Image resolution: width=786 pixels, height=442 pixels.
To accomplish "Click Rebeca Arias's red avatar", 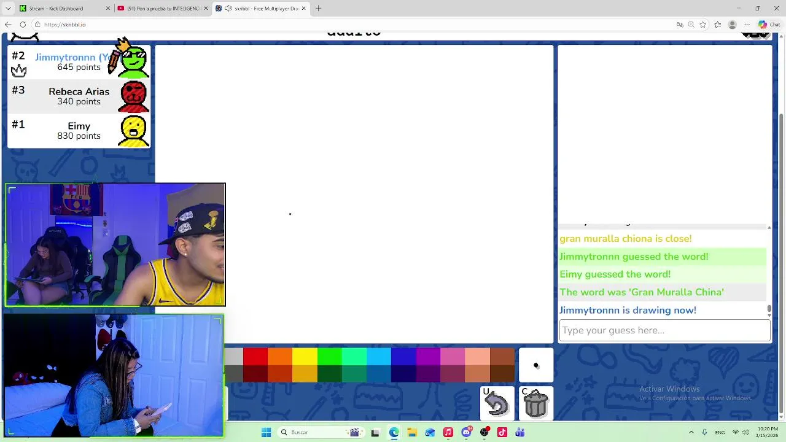I will [x=133, y=96].
